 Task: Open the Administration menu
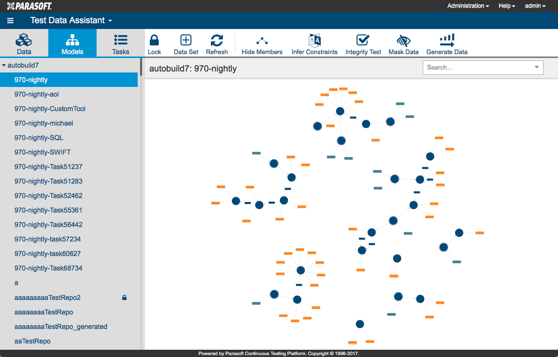point(468,6)
